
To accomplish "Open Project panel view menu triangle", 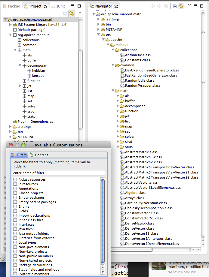I will pos(80,13).
